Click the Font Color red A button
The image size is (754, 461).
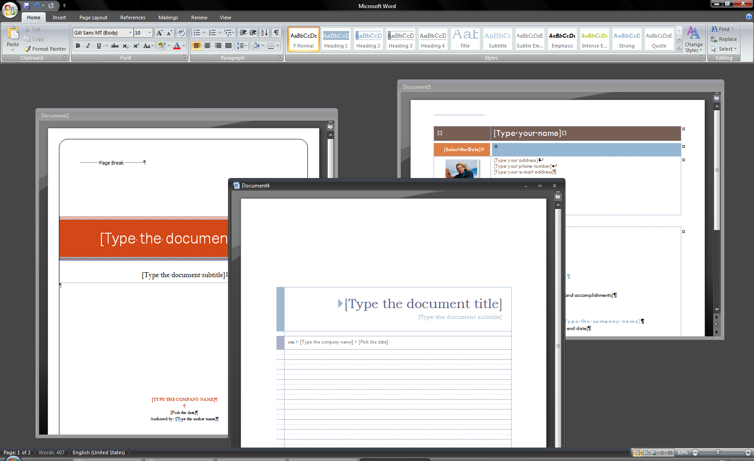click(x=177, y=46)
